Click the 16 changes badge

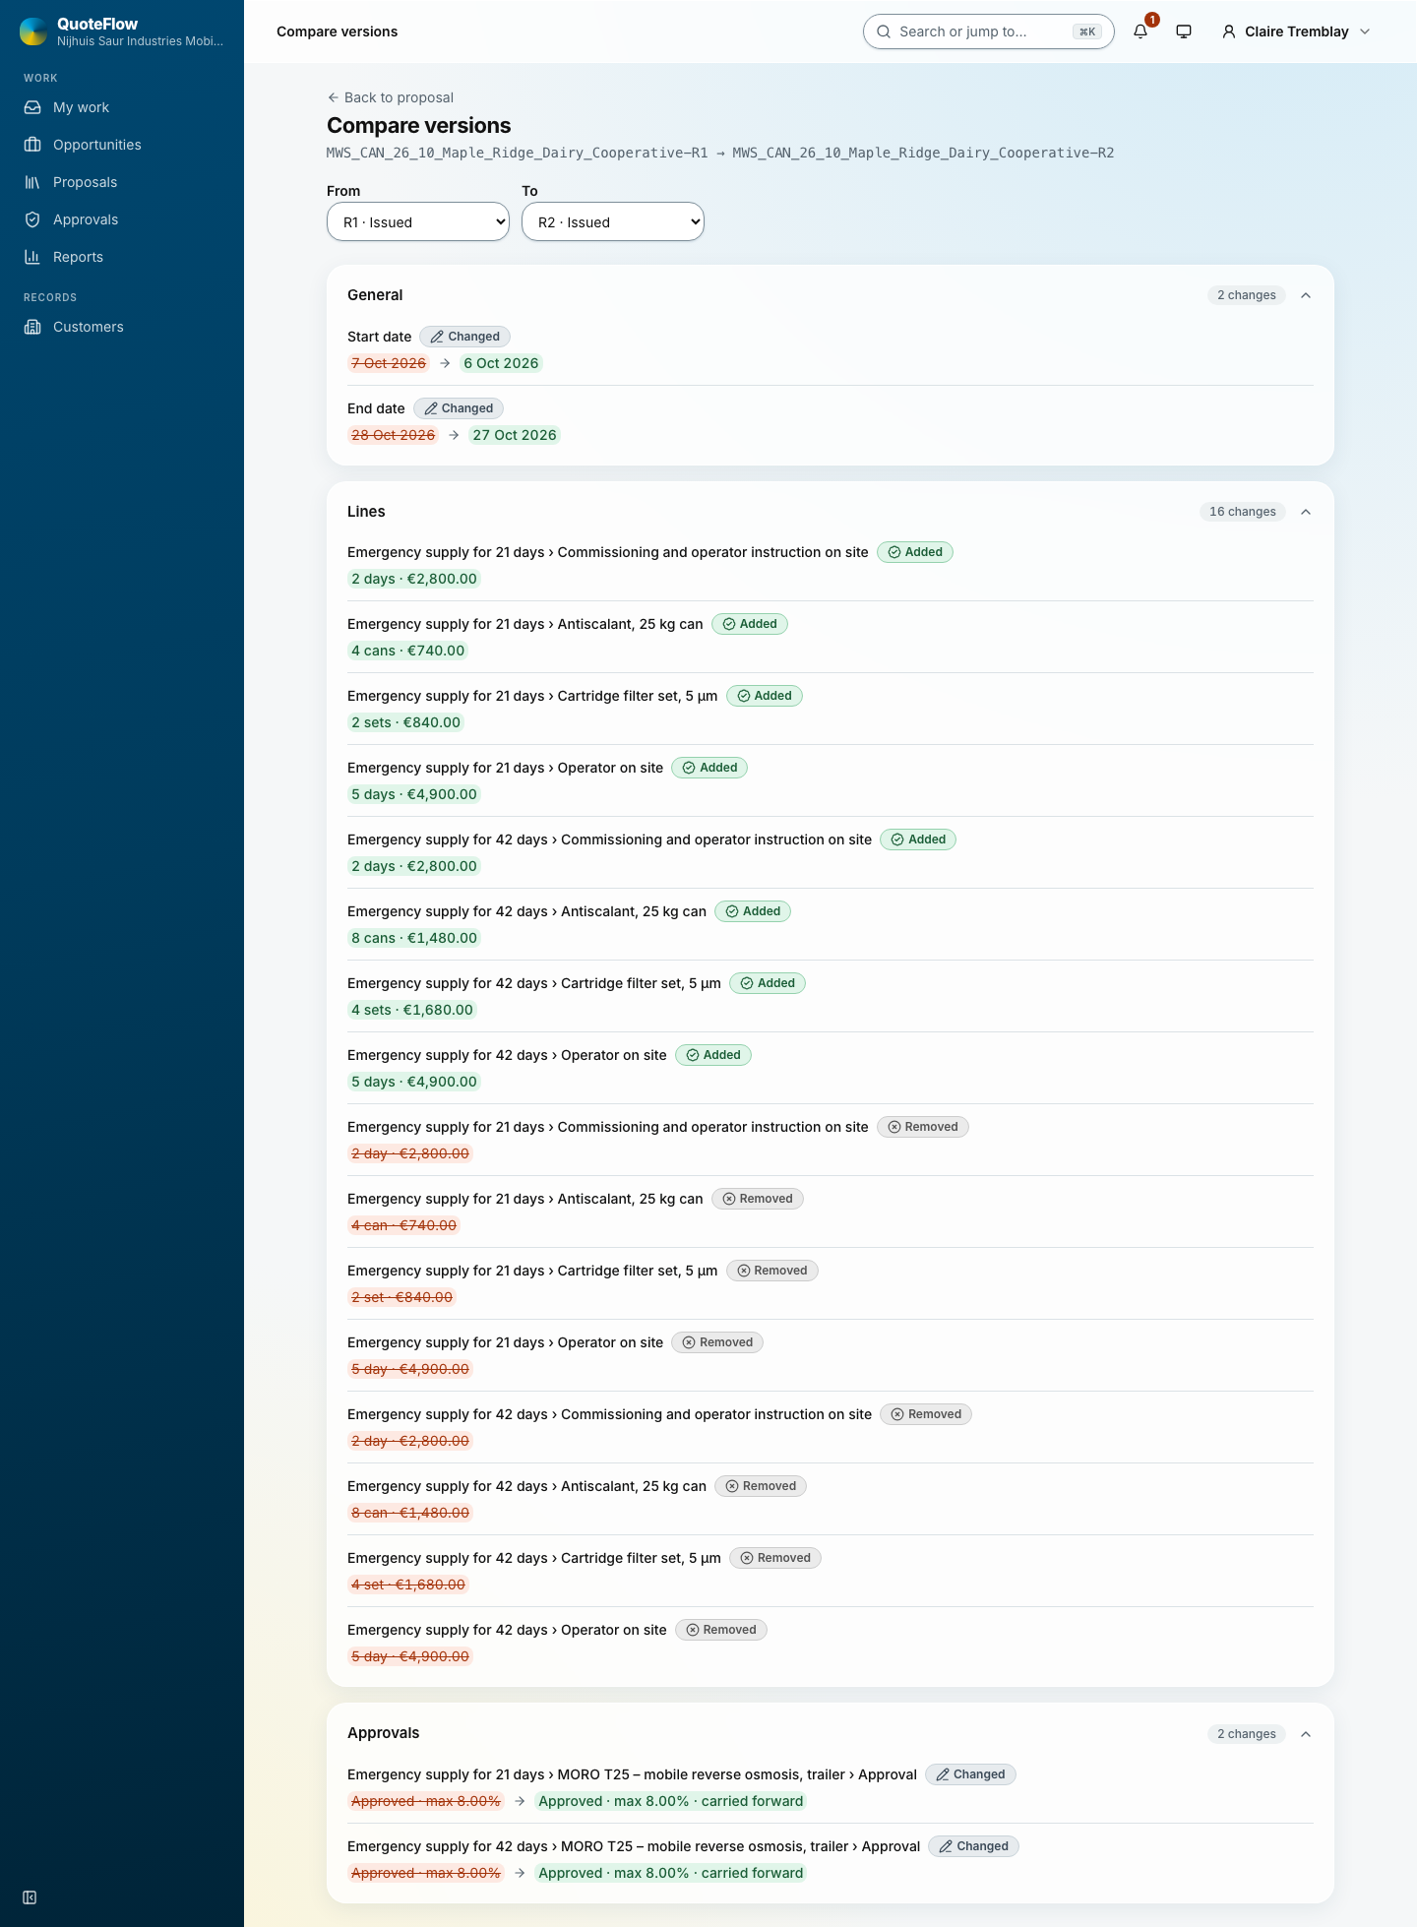coord(1243,512)
